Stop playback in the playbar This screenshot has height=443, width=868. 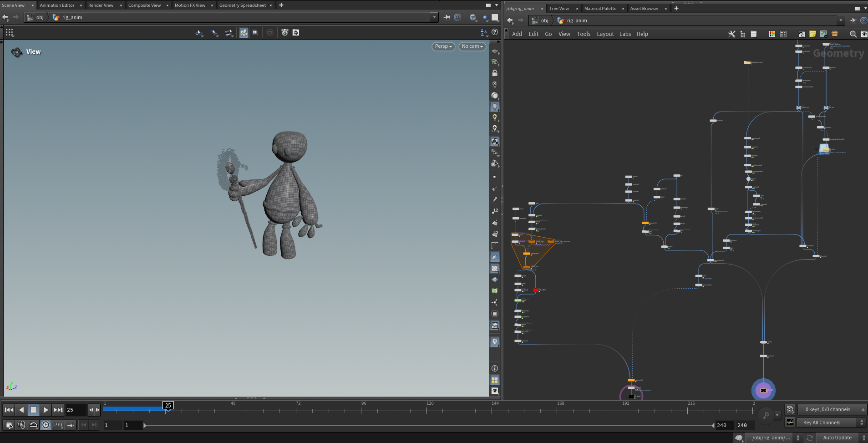pos(34,410)
